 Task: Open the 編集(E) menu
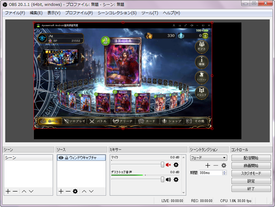[36, 13]
